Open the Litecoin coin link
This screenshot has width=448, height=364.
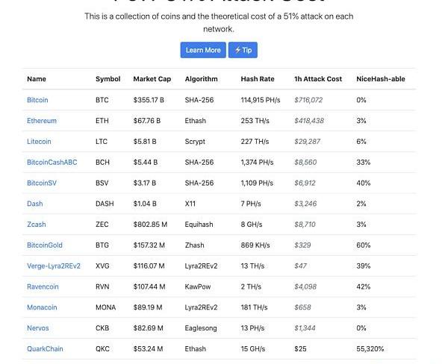39,142
